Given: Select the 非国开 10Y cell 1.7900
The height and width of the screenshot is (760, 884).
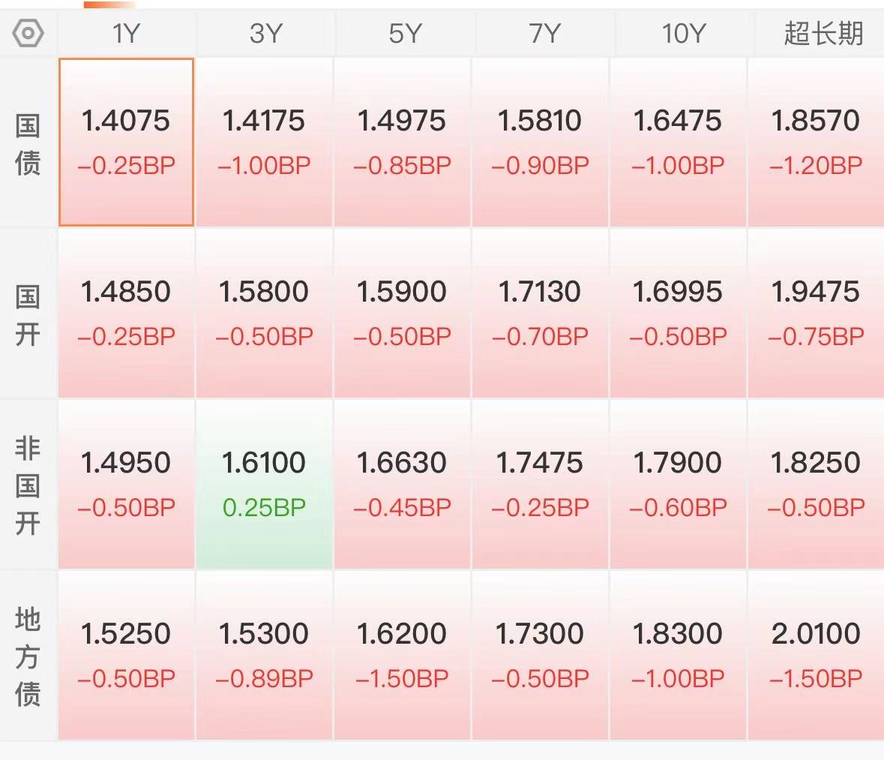Looking at the screenshot, I should [678, 484].
